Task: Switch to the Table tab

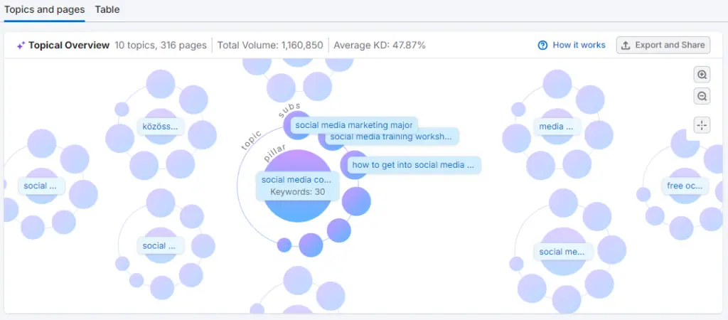Action: [107, 10]
